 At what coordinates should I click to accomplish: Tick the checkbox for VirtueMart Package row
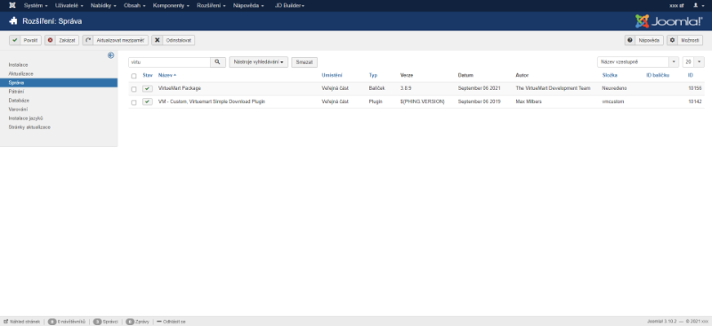[133, 89]
